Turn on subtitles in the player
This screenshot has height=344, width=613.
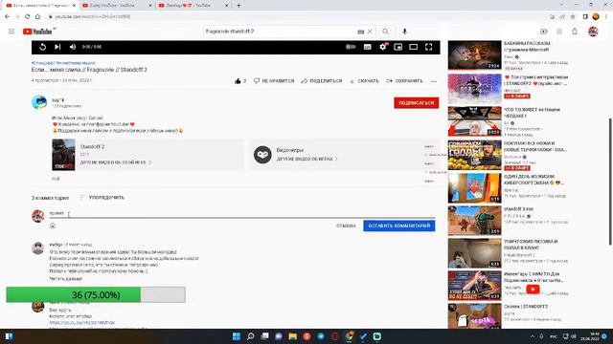[x=367, y=47]
